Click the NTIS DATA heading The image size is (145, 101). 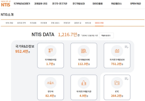coord(43,35)
